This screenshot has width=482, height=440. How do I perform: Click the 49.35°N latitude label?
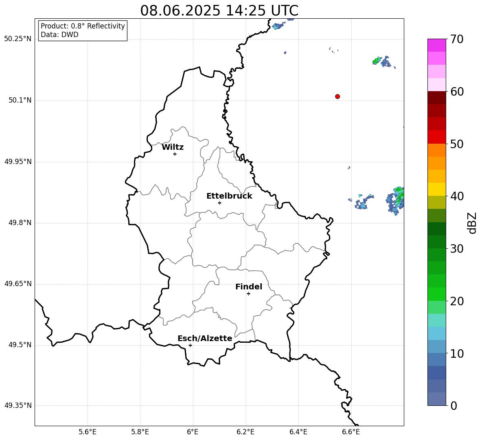(18, 405)
